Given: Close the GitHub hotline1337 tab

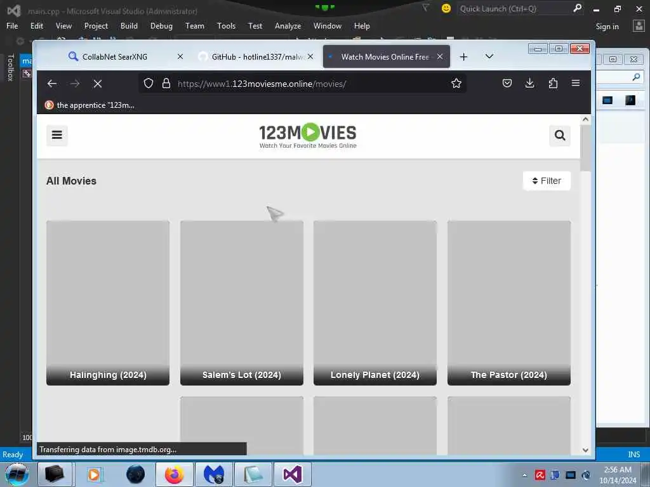Looking at the screenshot, I should tap(310, 56).
